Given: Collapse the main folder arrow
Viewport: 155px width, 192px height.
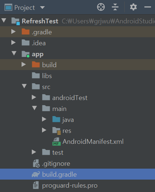Looking at the screenshot, I should 34,108.
